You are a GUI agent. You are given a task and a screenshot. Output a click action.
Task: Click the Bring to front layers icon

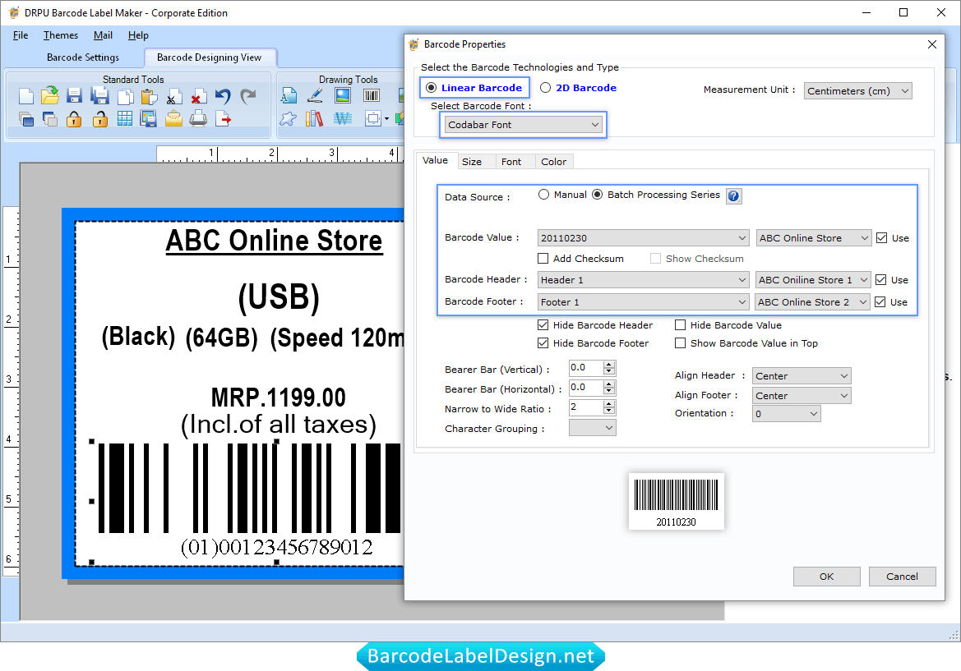pos(25,119)
